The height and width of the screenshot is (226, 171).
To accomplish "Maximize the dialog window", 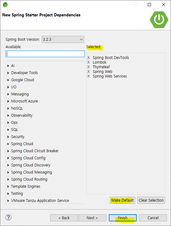I will pos(149,5).
